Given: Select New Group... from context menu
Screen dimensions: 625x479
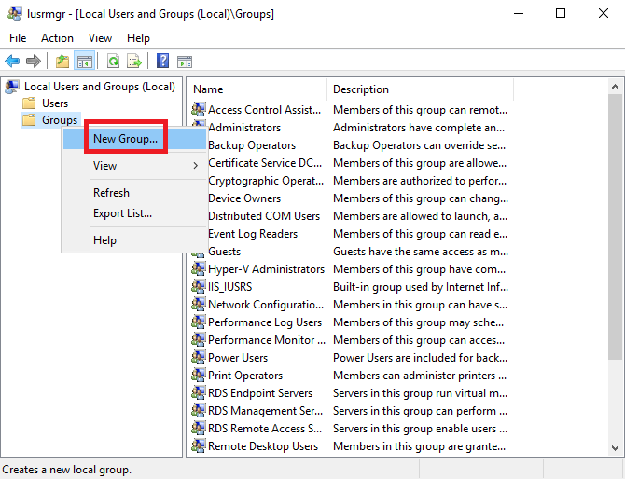Looking at the screenshot, I should 125,139.
